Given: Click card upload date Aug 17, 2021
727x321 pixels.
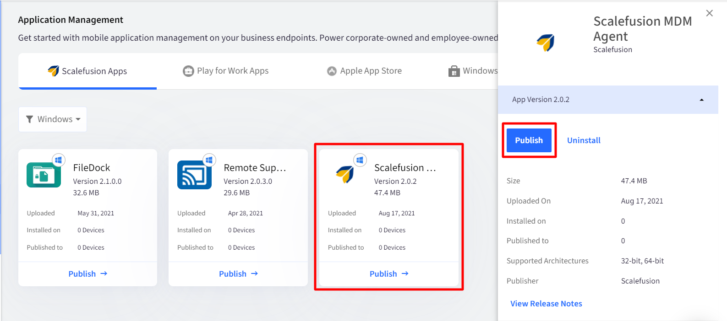Looking at the screenshot, I should 397,213.
